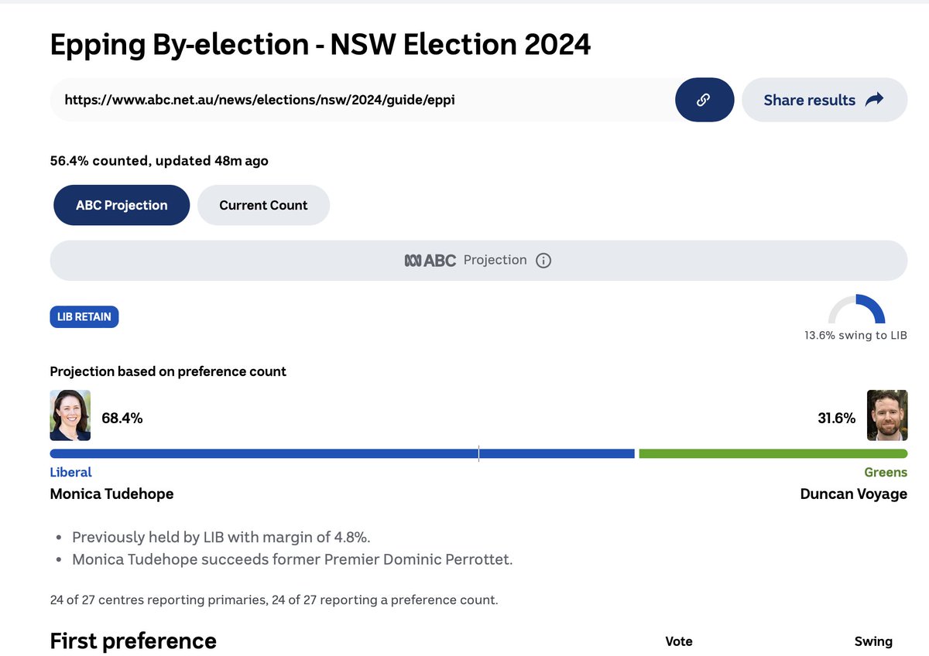Click the First preference heading
929x656 pixels.
(133, 641)
